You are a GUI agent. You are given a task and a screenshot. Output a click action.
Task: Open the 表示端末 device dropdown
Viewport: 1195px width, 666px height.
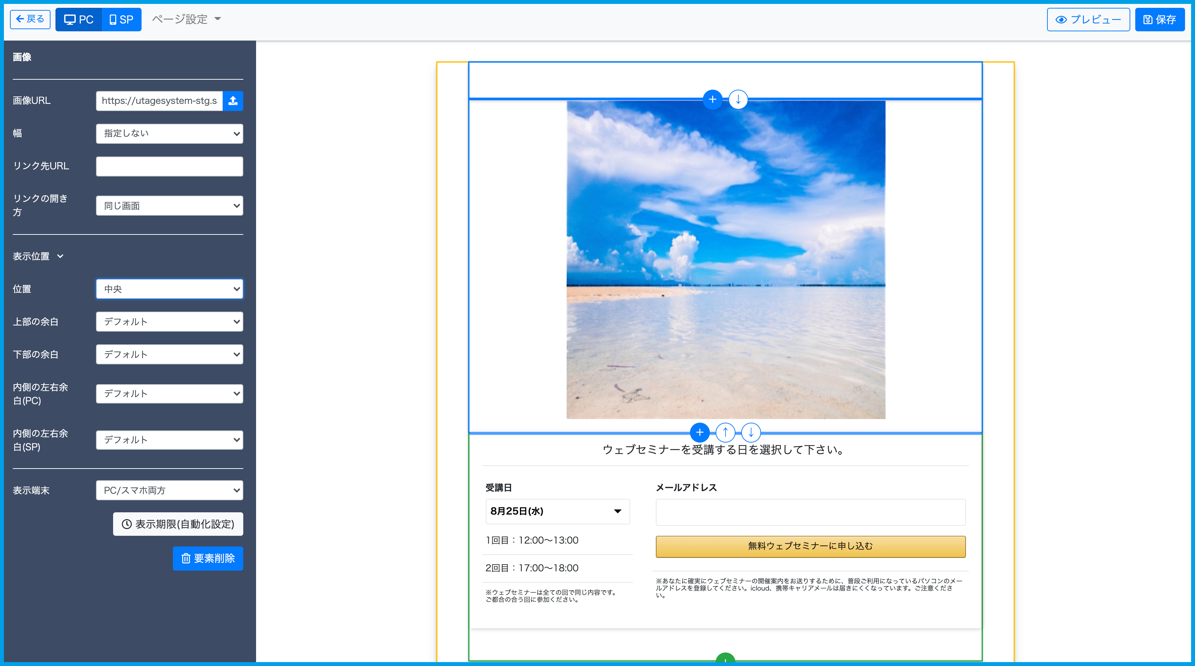coord(169,491)
